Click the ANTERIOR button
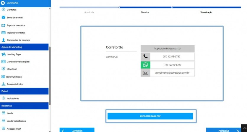This screenshot has height=132, width=247. [x=77, y=130]
